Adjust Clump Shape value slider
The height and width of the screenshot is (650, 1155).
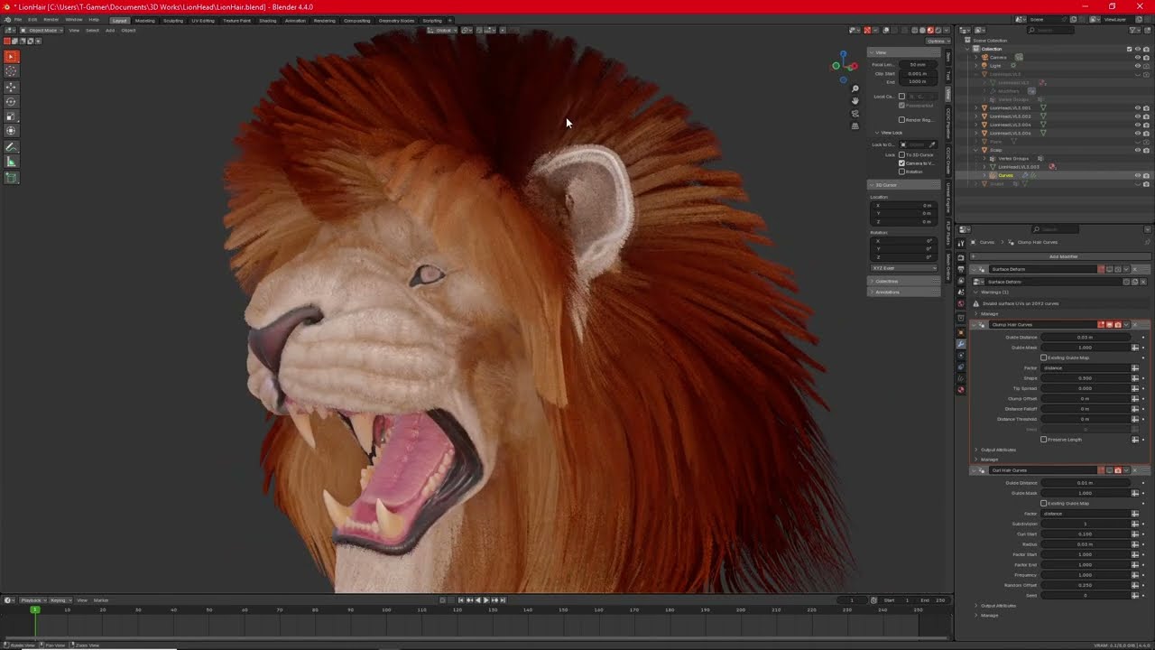(x=1086, y=378)
